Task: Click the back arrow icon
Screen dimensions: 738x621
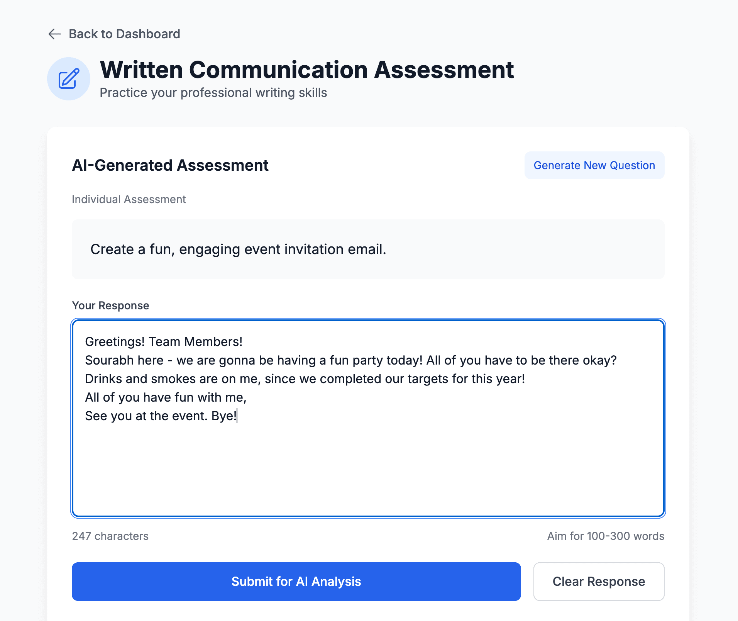Action: coord(55,34)
